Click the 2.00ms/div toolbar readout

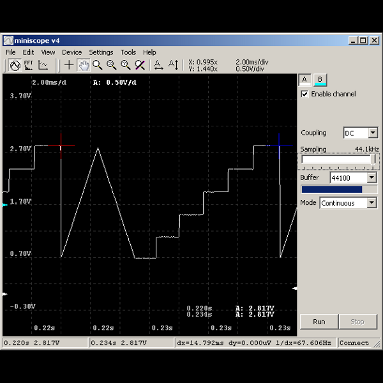click(x=252, y=62)
